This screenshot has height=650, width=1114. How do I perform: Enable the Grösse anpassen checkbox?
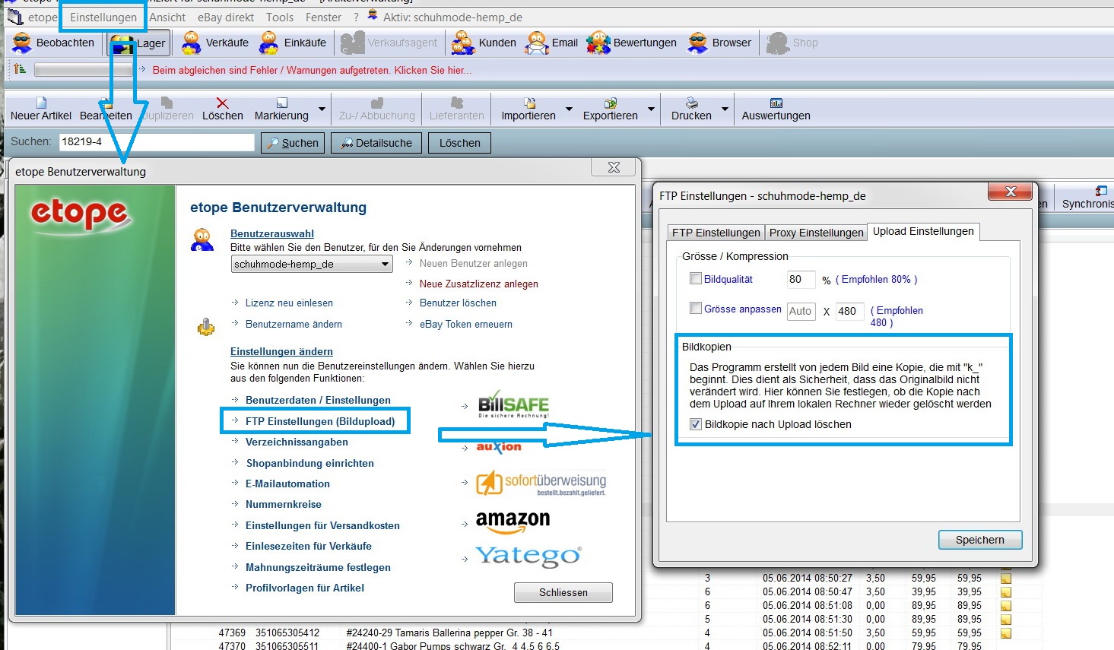695,308
